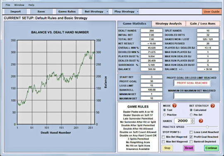Click the Doubled Win % value
The image size is (224, 156).
coord(151,52)
